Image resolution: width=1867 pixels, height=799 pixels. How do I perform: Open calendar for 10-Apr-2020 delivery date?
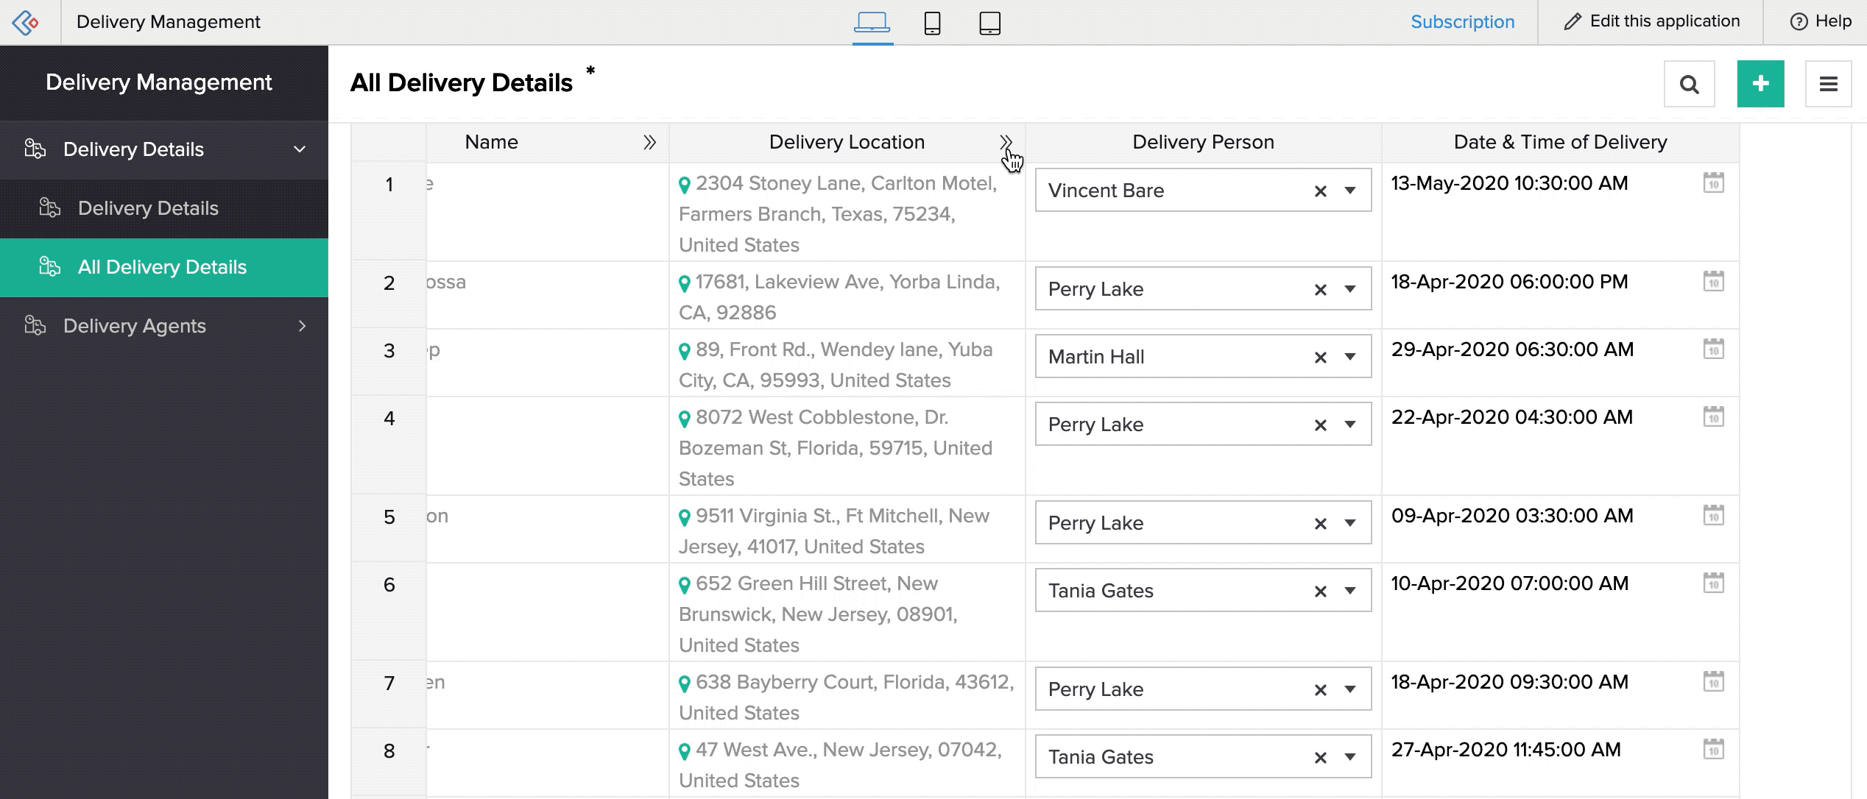(1713, 583)
